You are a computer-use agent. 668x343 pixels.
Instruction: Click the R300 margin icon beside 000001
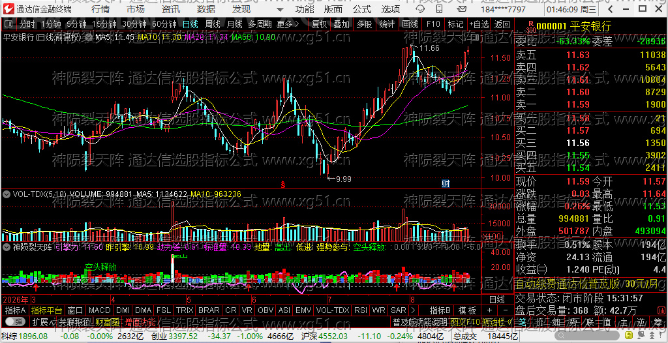tap(530, 27)
